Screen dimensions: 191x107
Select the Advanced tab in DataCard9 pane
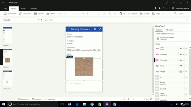coord(169,30)
